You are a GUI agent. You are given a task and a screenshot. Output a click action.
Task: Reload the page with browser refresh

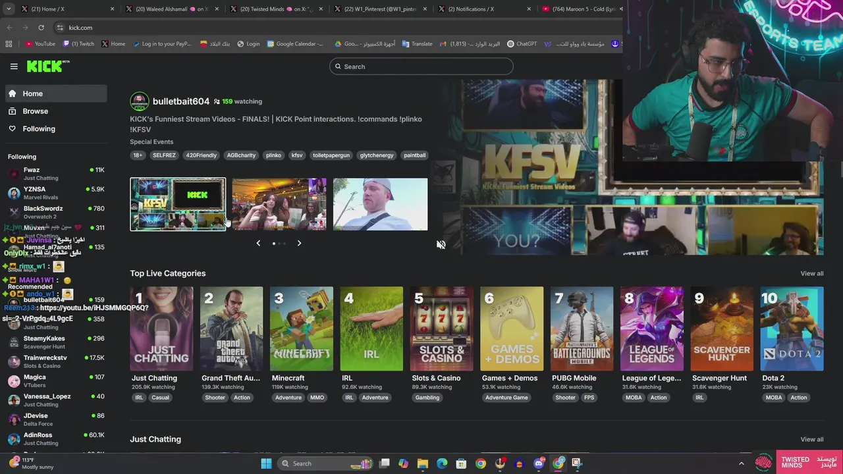(41, 28)
